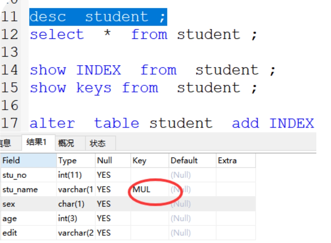Click the varchar type cell in edit row
This screenshot has width=331, height=243.
click(x=76, y=233)
